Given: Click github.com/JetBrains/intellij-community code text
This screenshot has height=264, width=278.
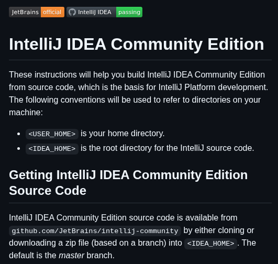Looking at the screenshot, I should coord(95,231).
